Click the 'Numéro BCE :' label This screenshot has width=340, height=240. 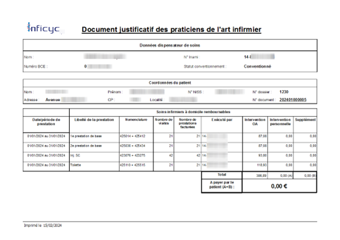pyautogui.click(x=36, y=66)
